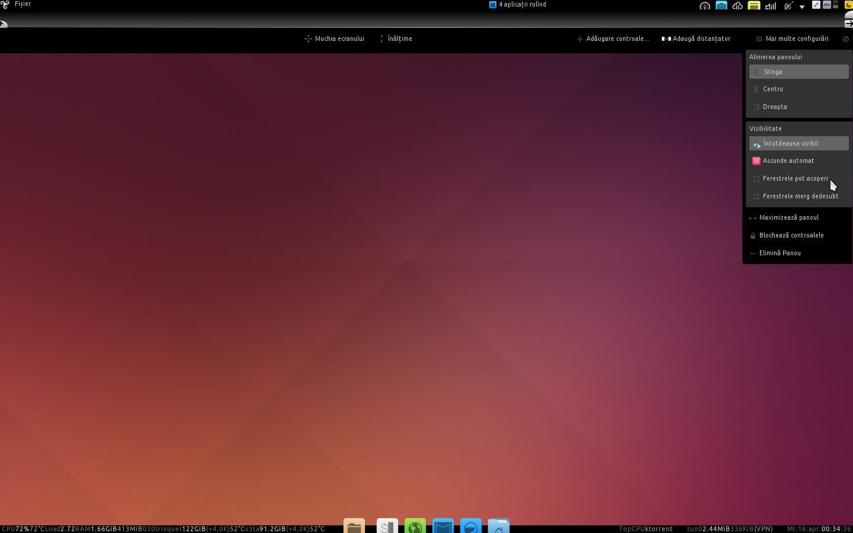Open the Fișier menu

pos(23,4)
